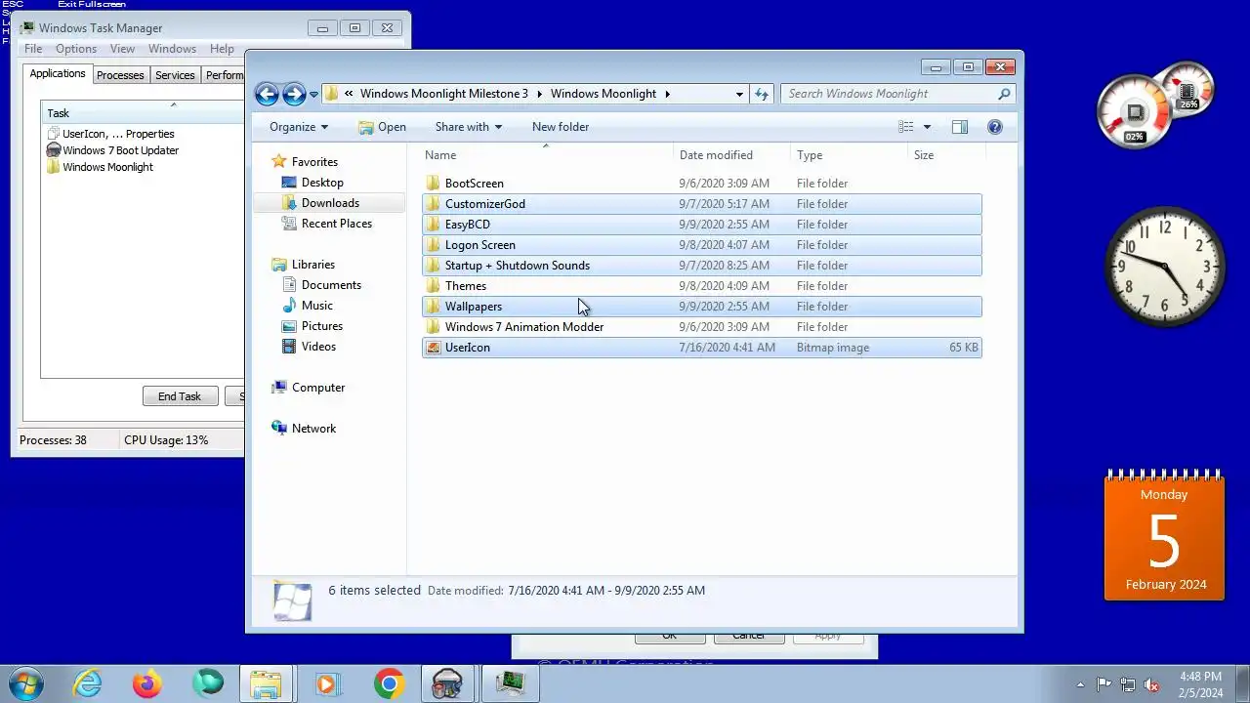Image resolution: width=1250 pixels, height=703 pixels.
Task: Click Favorites in the navigation pane
Action: [314, 162]
